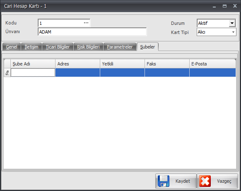Open the İletişim tab

point(31,47)
